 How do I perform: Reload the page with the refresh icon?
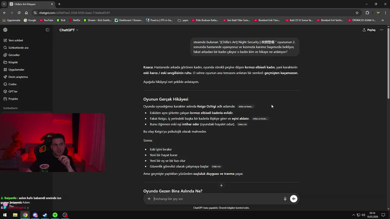point(19,13)
